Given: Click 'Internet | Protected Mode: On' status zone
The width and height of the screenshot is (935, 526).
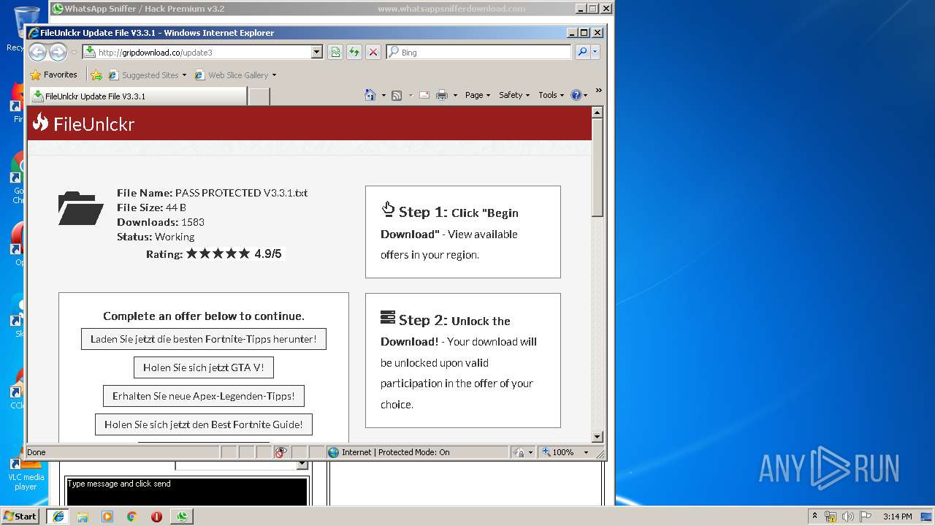Looking at the screenshot, I should pos(417,452).
